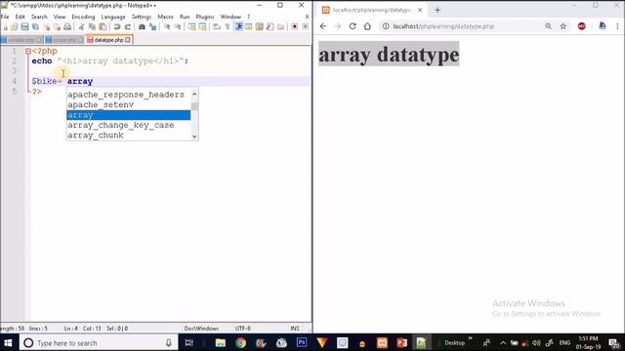Viewport: 625px width, 351px height.
Task: Toggle synchronize horizontal scrolling icon
Action: coord(202,27)
